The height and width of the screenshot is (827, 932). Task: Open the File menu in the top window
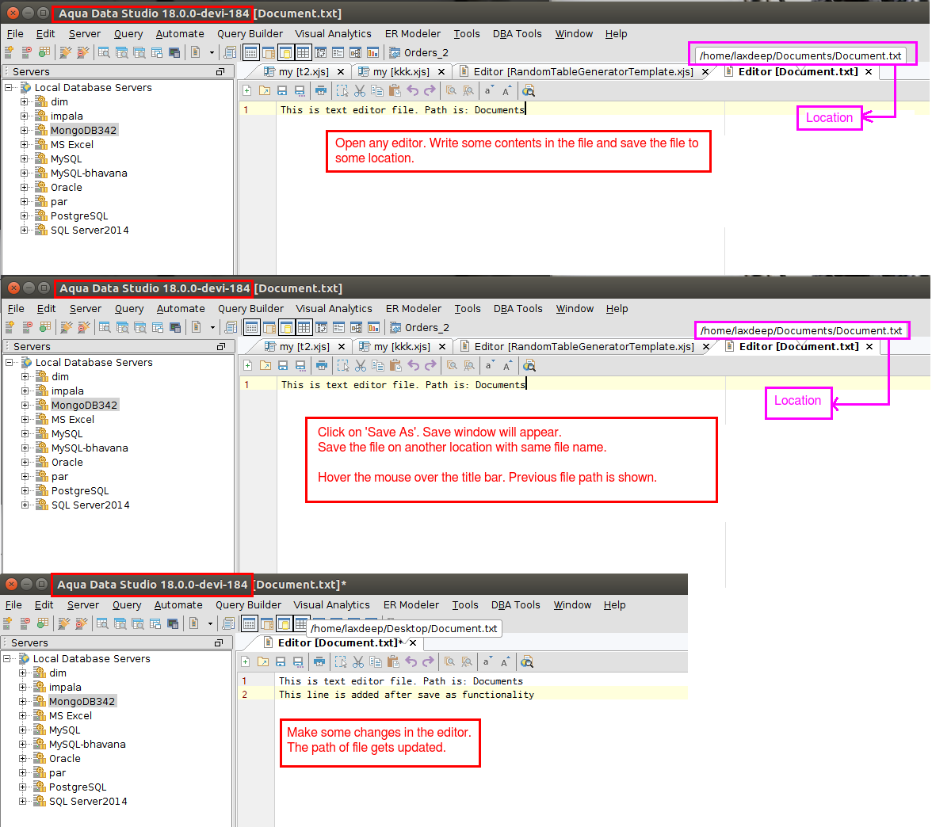tap(15, 34)
